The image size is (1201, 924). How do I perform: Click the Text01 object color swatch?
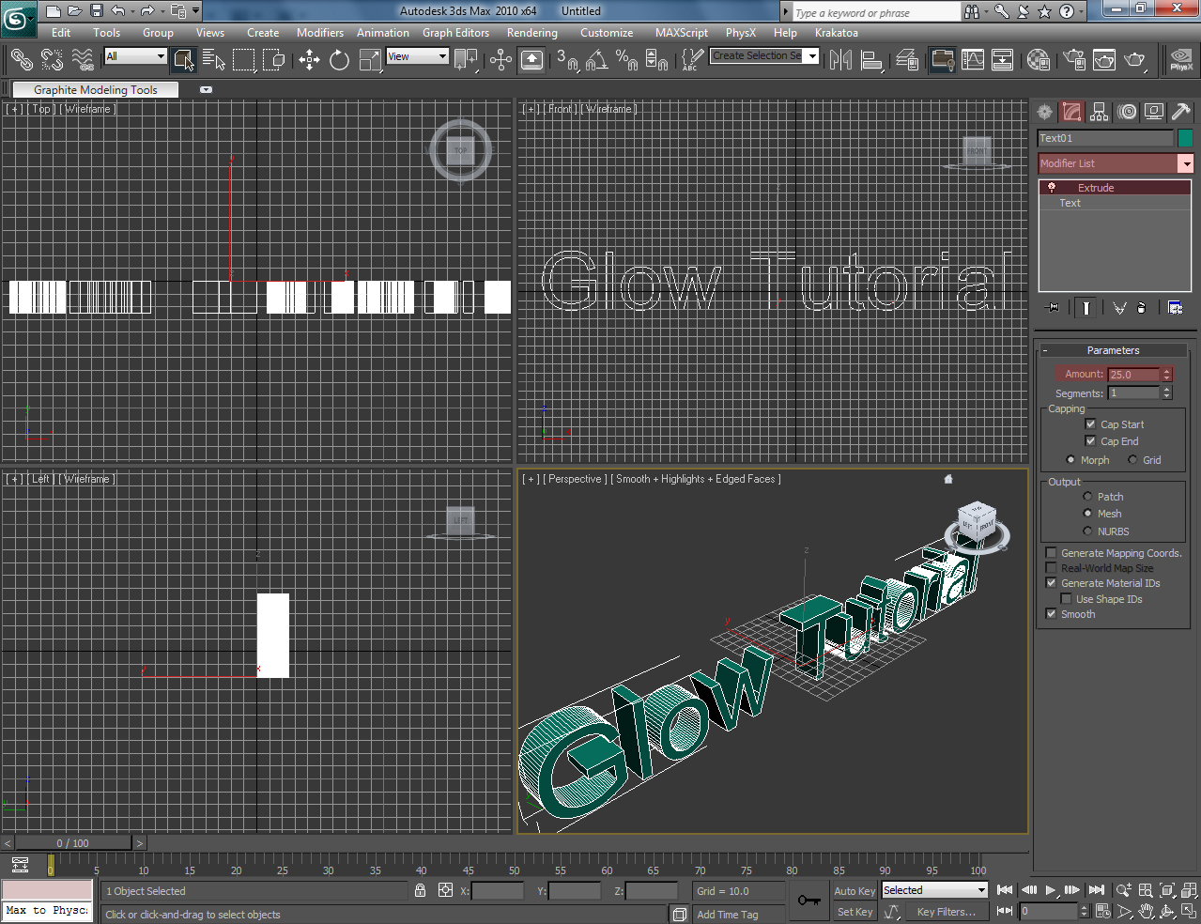1185,137
